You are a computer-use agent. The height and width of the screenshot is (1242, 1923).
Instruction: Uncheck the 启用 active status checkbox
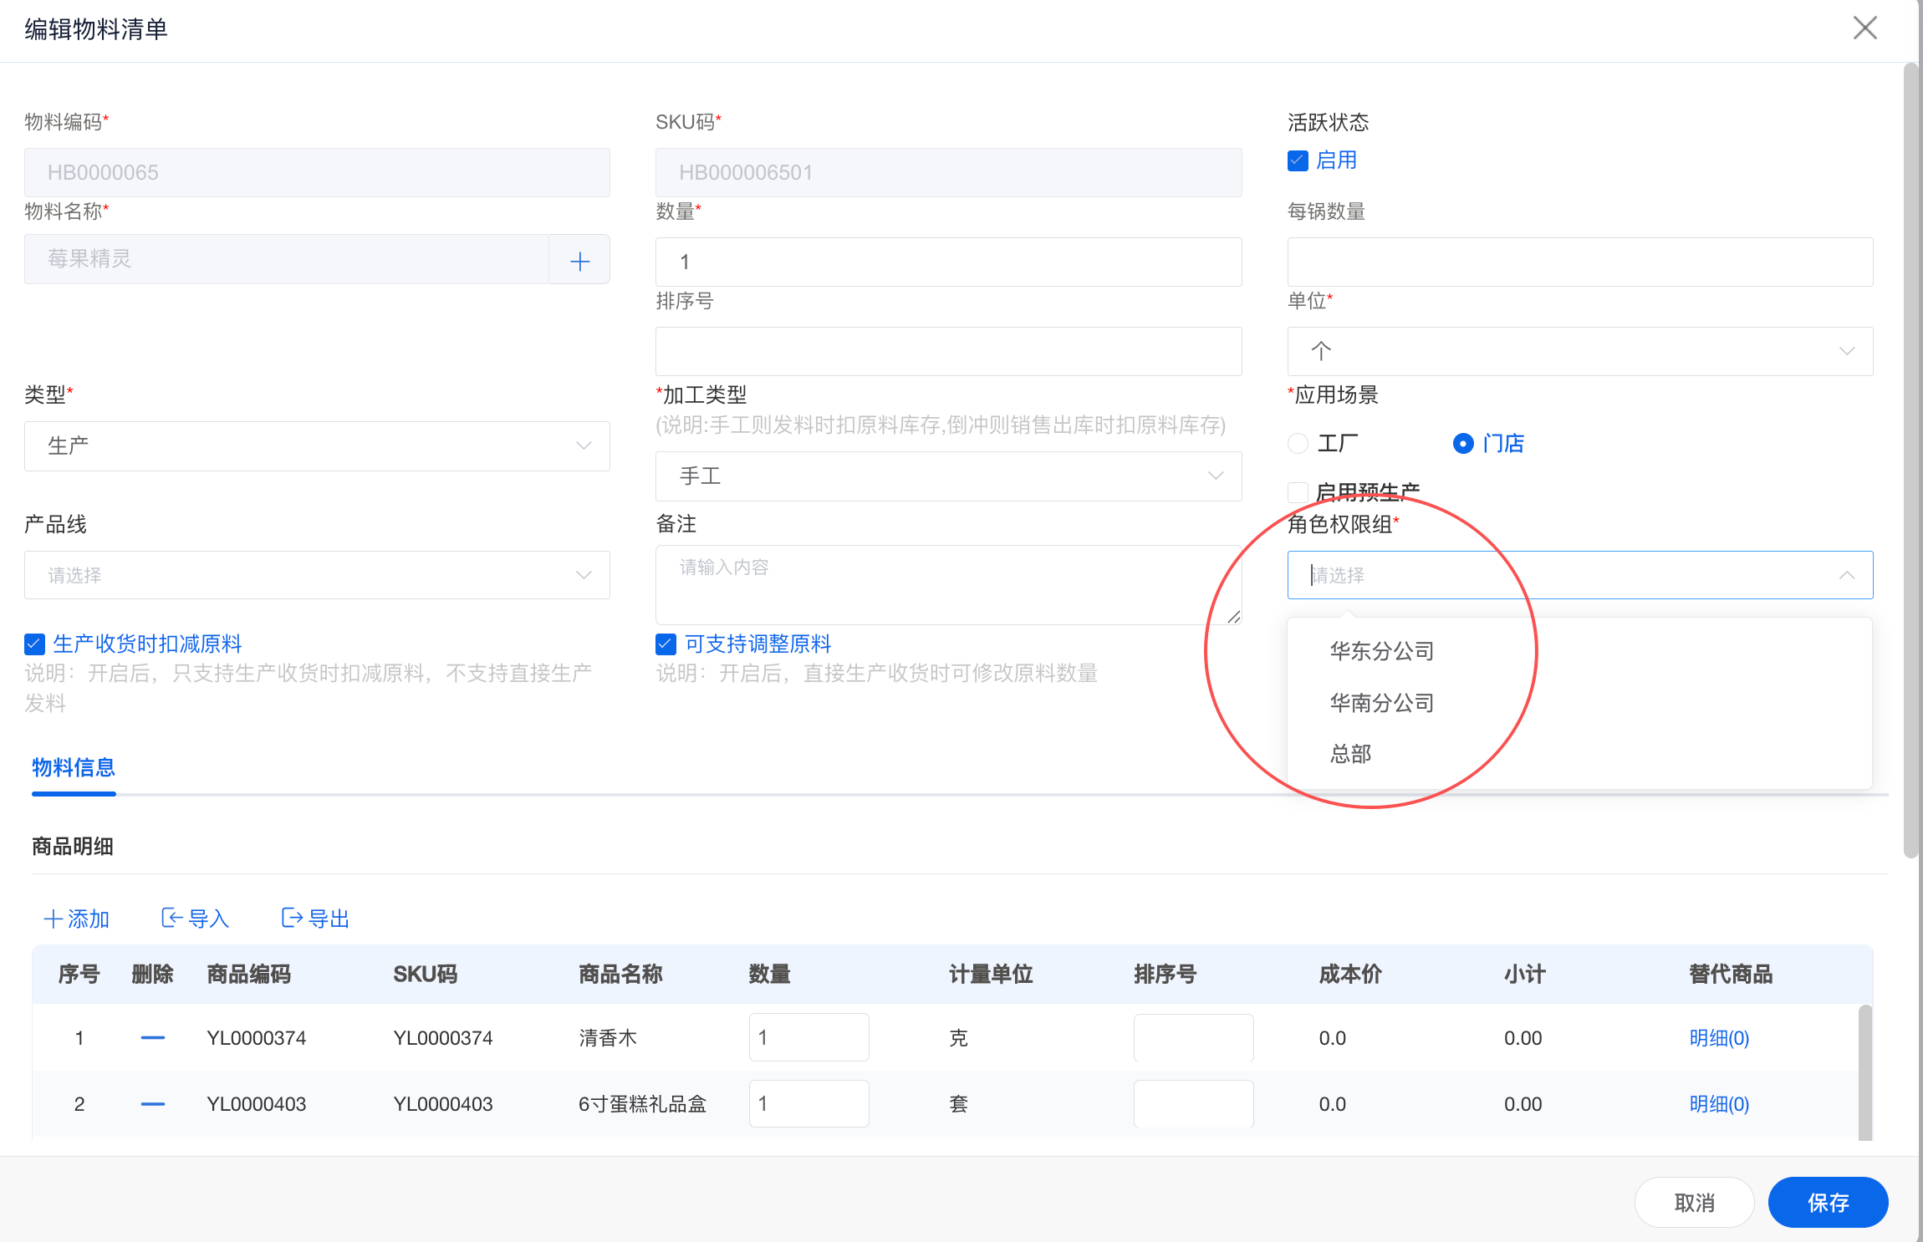[1298, 160]
